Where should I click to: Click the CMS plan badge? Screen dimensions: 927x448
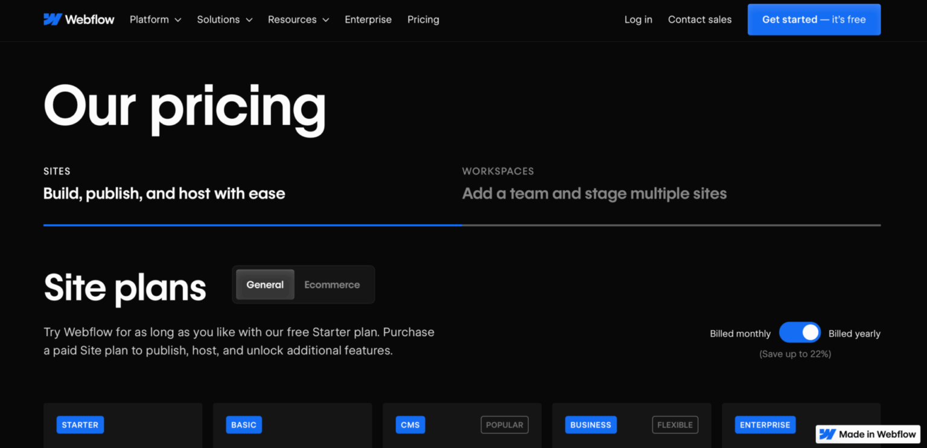410,424
